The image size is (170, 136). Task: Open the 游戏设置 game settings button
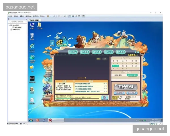tap(119, 93)
